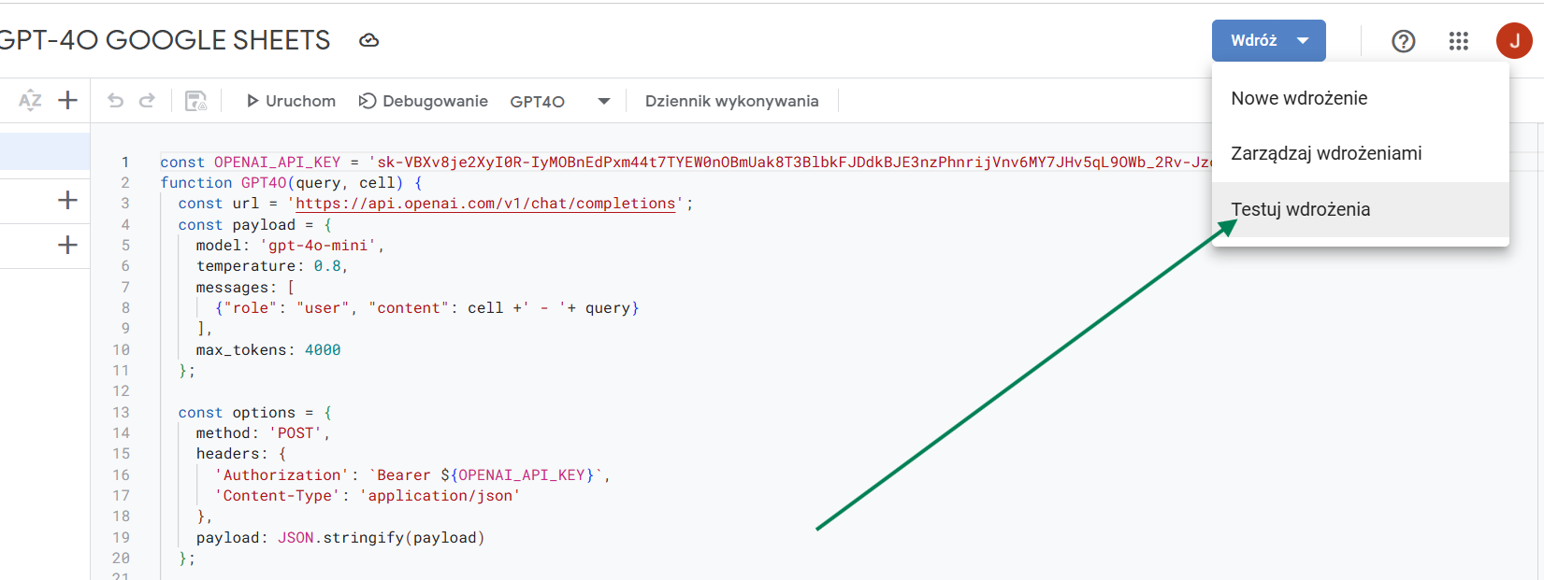
Task: Open Dziennik wykonywania execution log
Action: tap(731, 101)
